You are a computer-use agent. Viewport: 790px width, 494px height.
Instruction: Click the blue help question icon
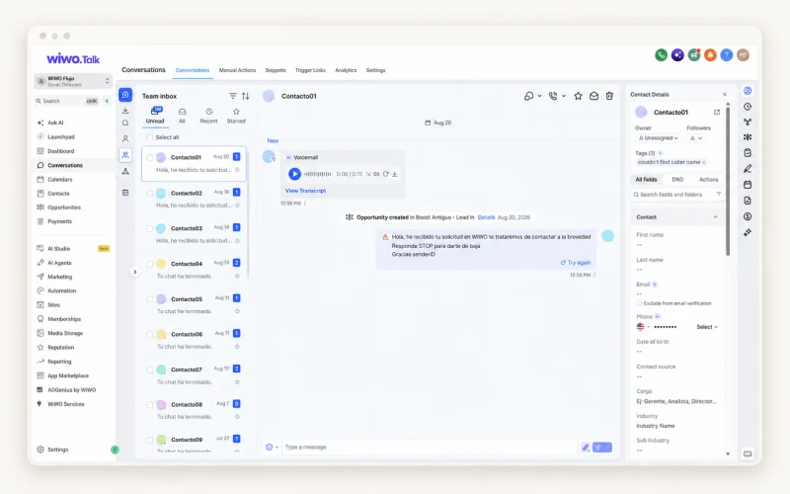coord(726,55)
